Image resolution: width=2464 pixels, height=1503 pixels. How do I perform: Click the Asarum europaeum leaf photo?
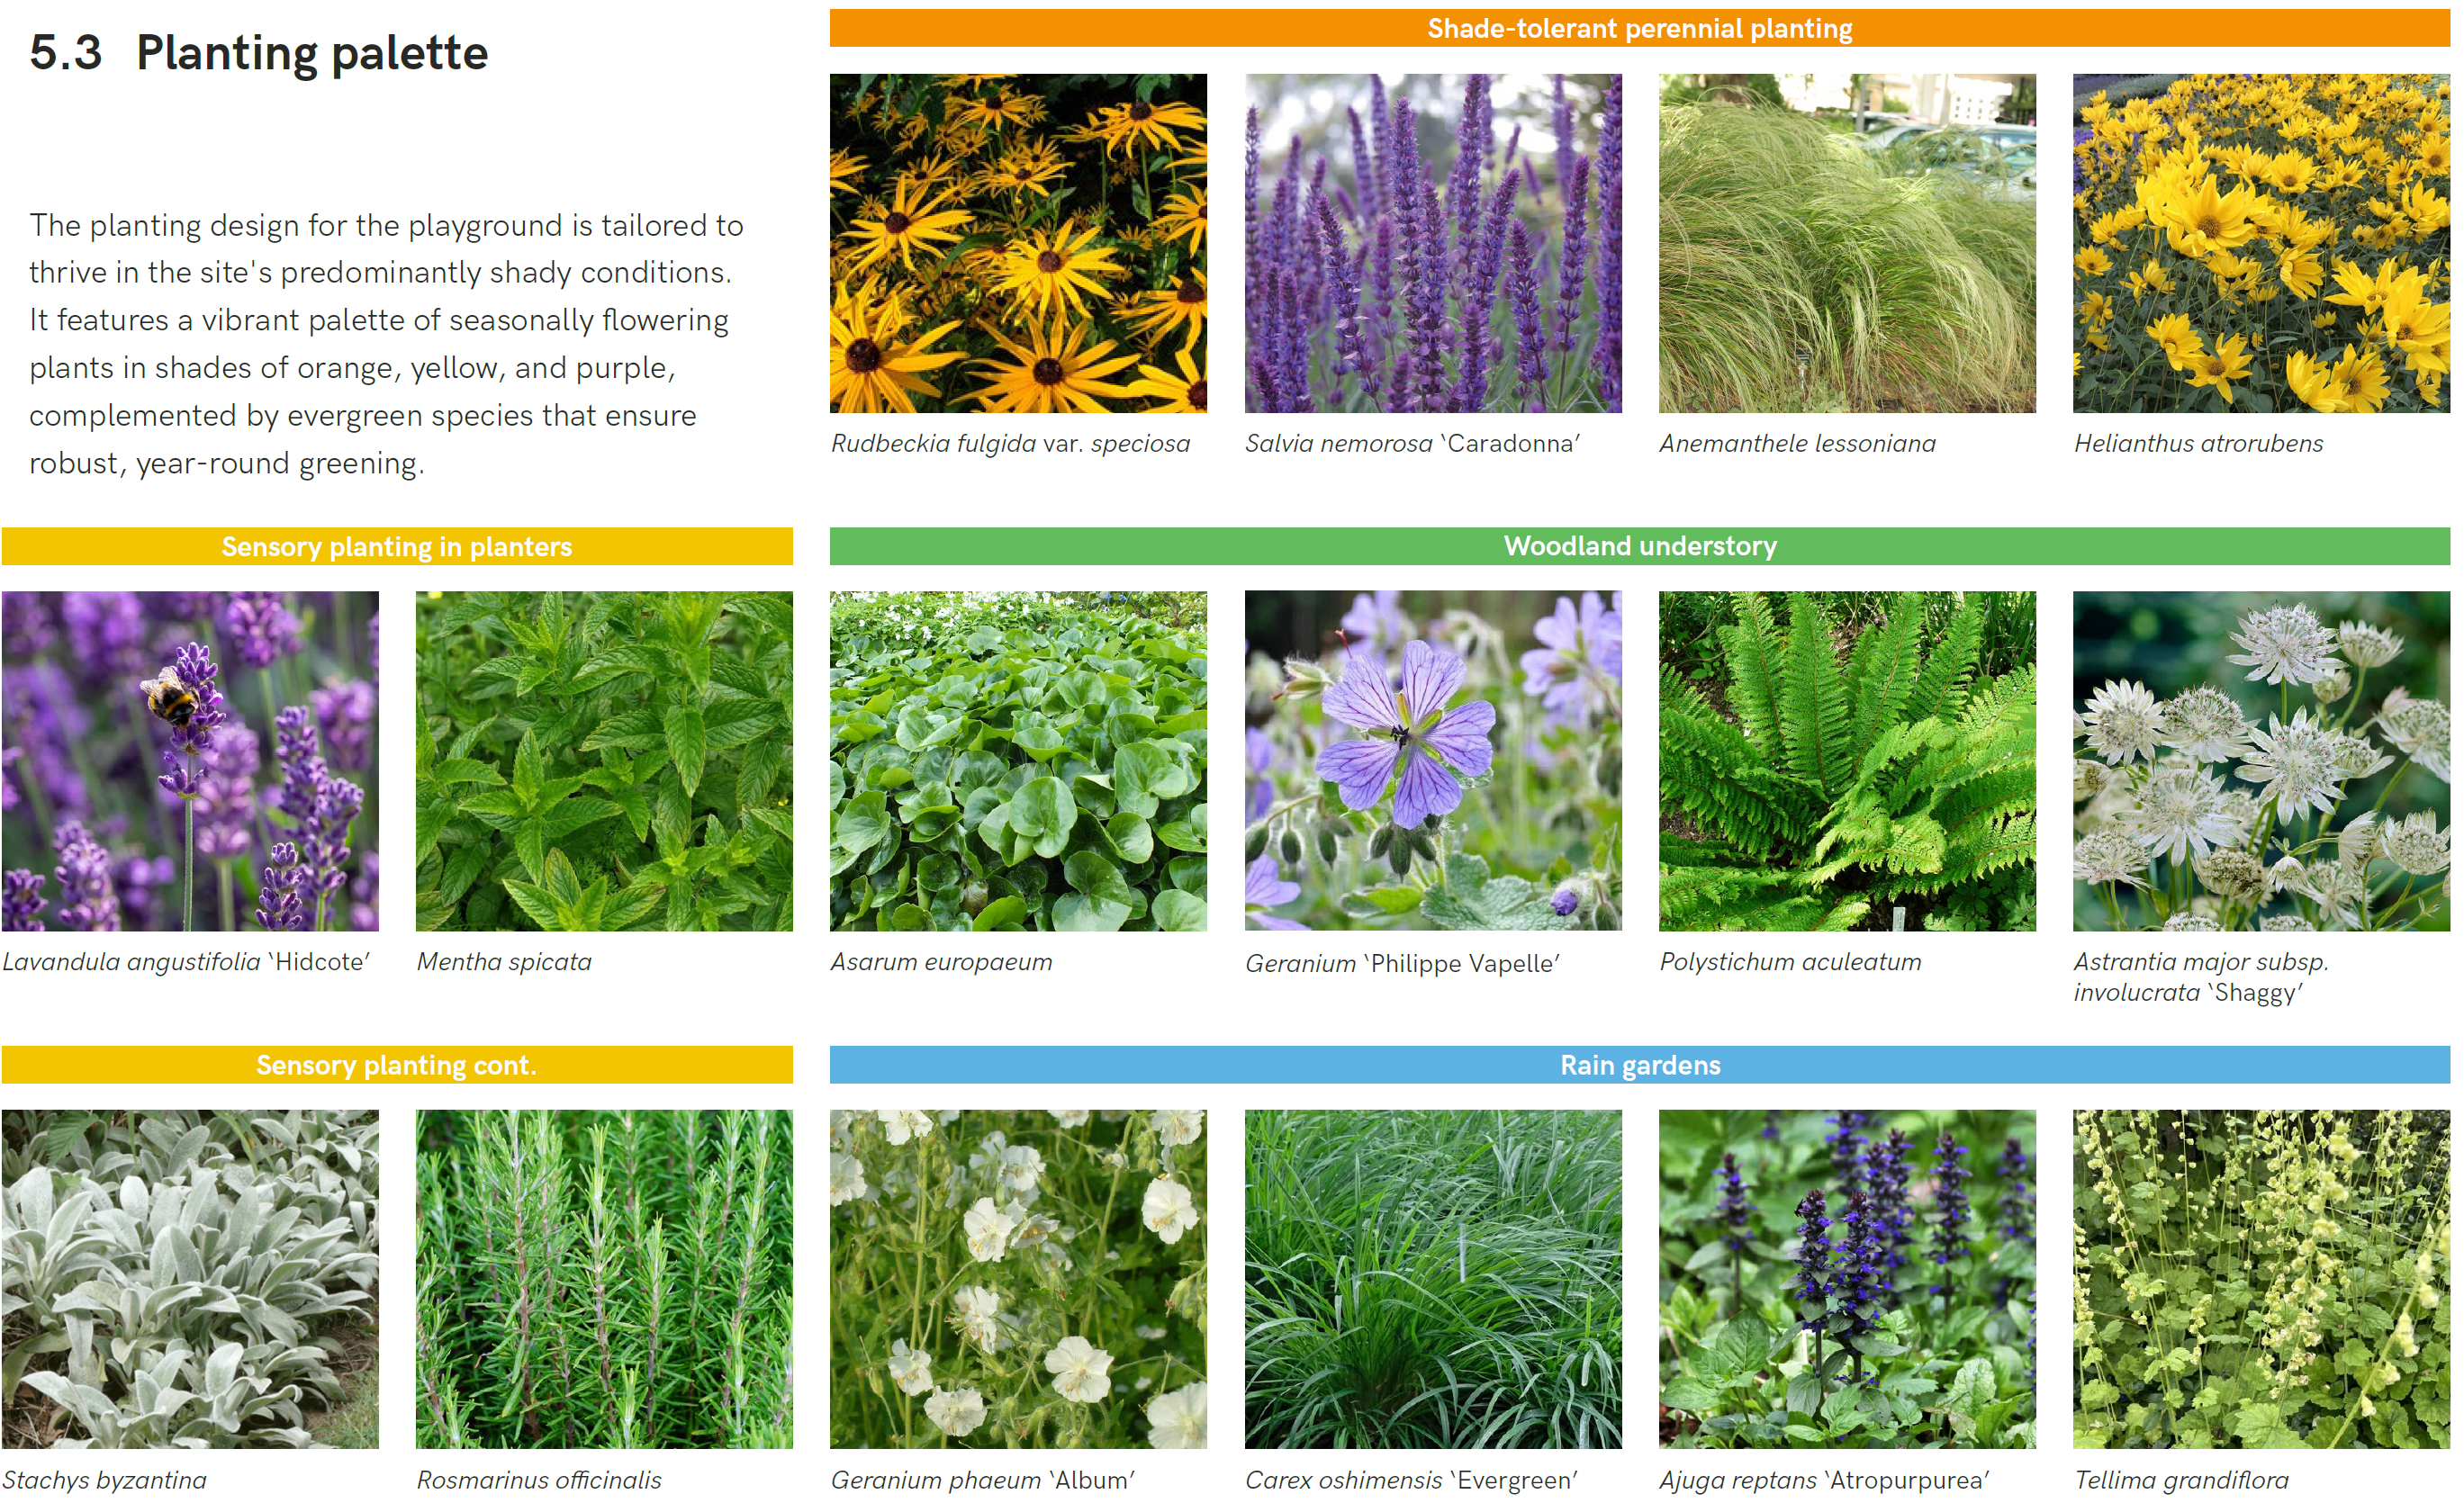[x=1018, y=760]
